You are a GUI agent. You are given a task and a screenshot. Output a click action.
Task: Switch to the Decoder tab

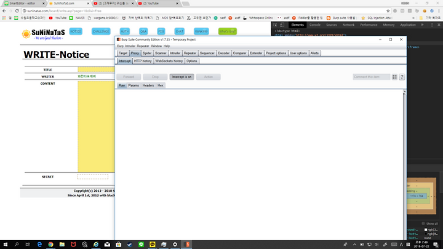tap(223, 53)
